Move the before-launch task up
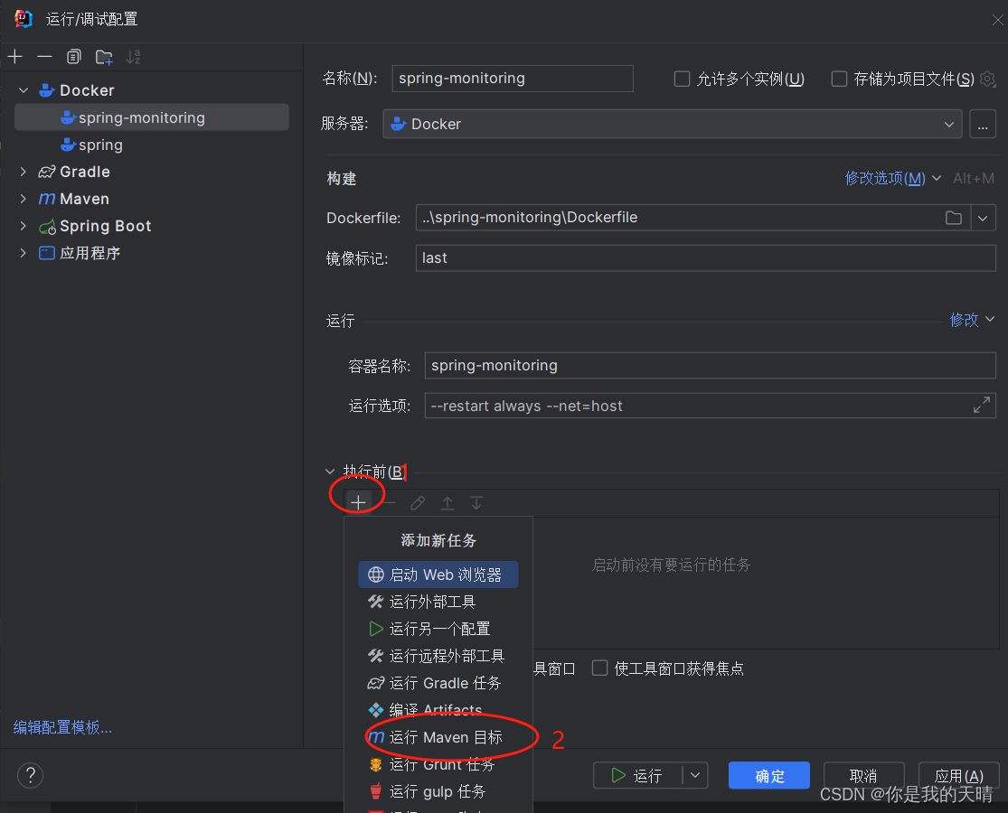The width and height of the screenshot is (1008, 813). (447, 503)
